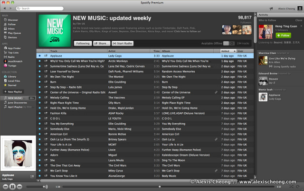Screen dimensions: 304x191
Task: Toggle repeat mode
Action: click(x=298, y=187)
